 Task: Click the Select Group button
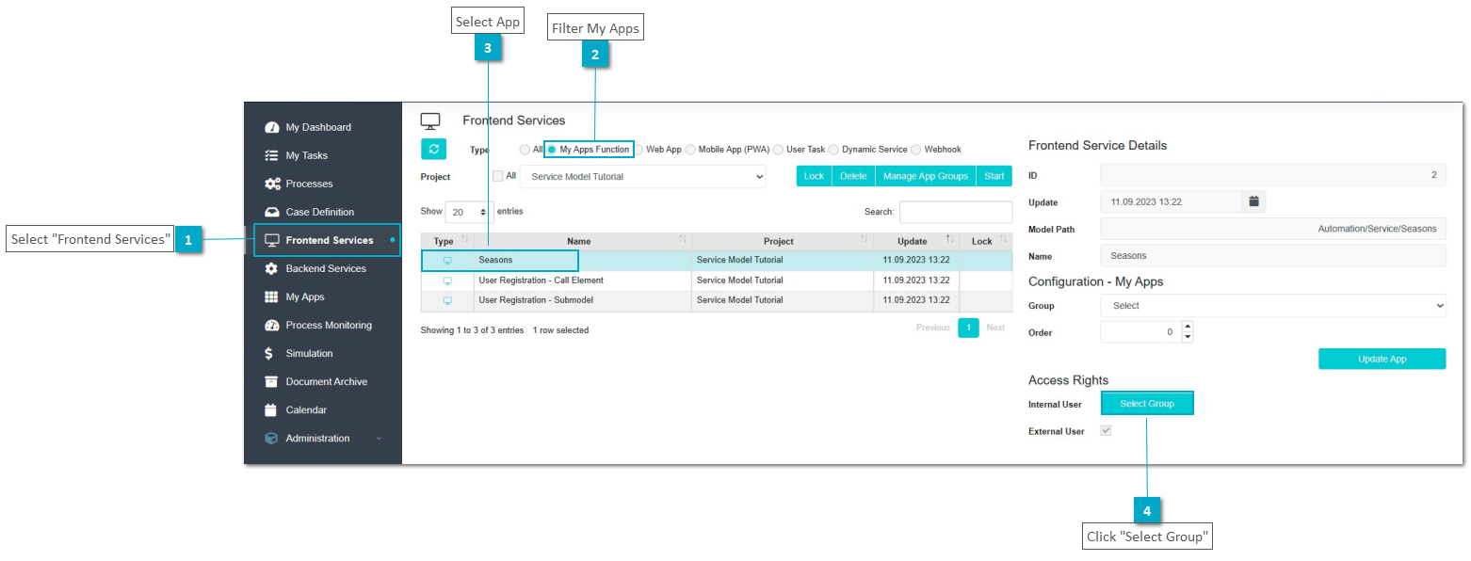click(1147, 404)
